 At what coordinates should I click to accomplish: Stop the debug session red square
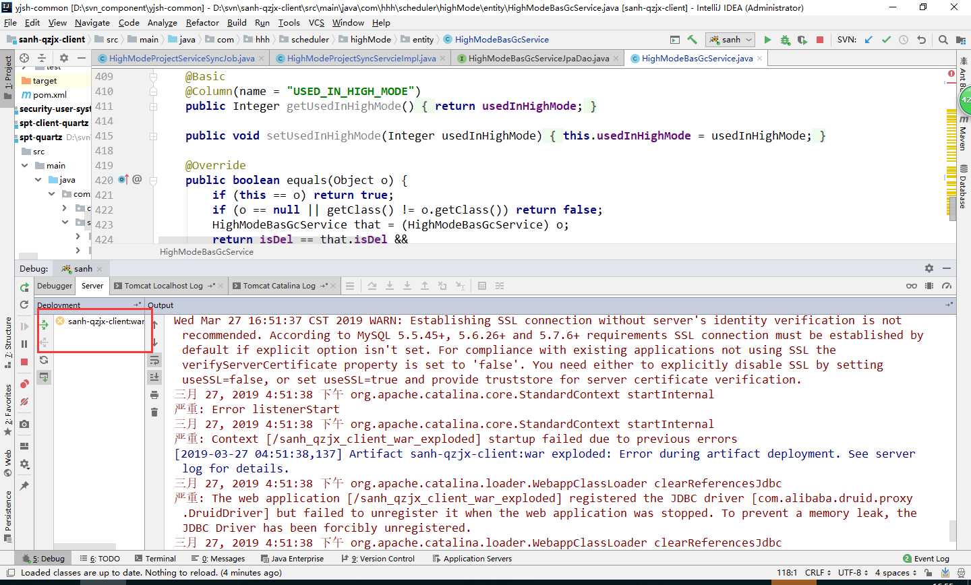pyautogui.click(x=24, y=361)
